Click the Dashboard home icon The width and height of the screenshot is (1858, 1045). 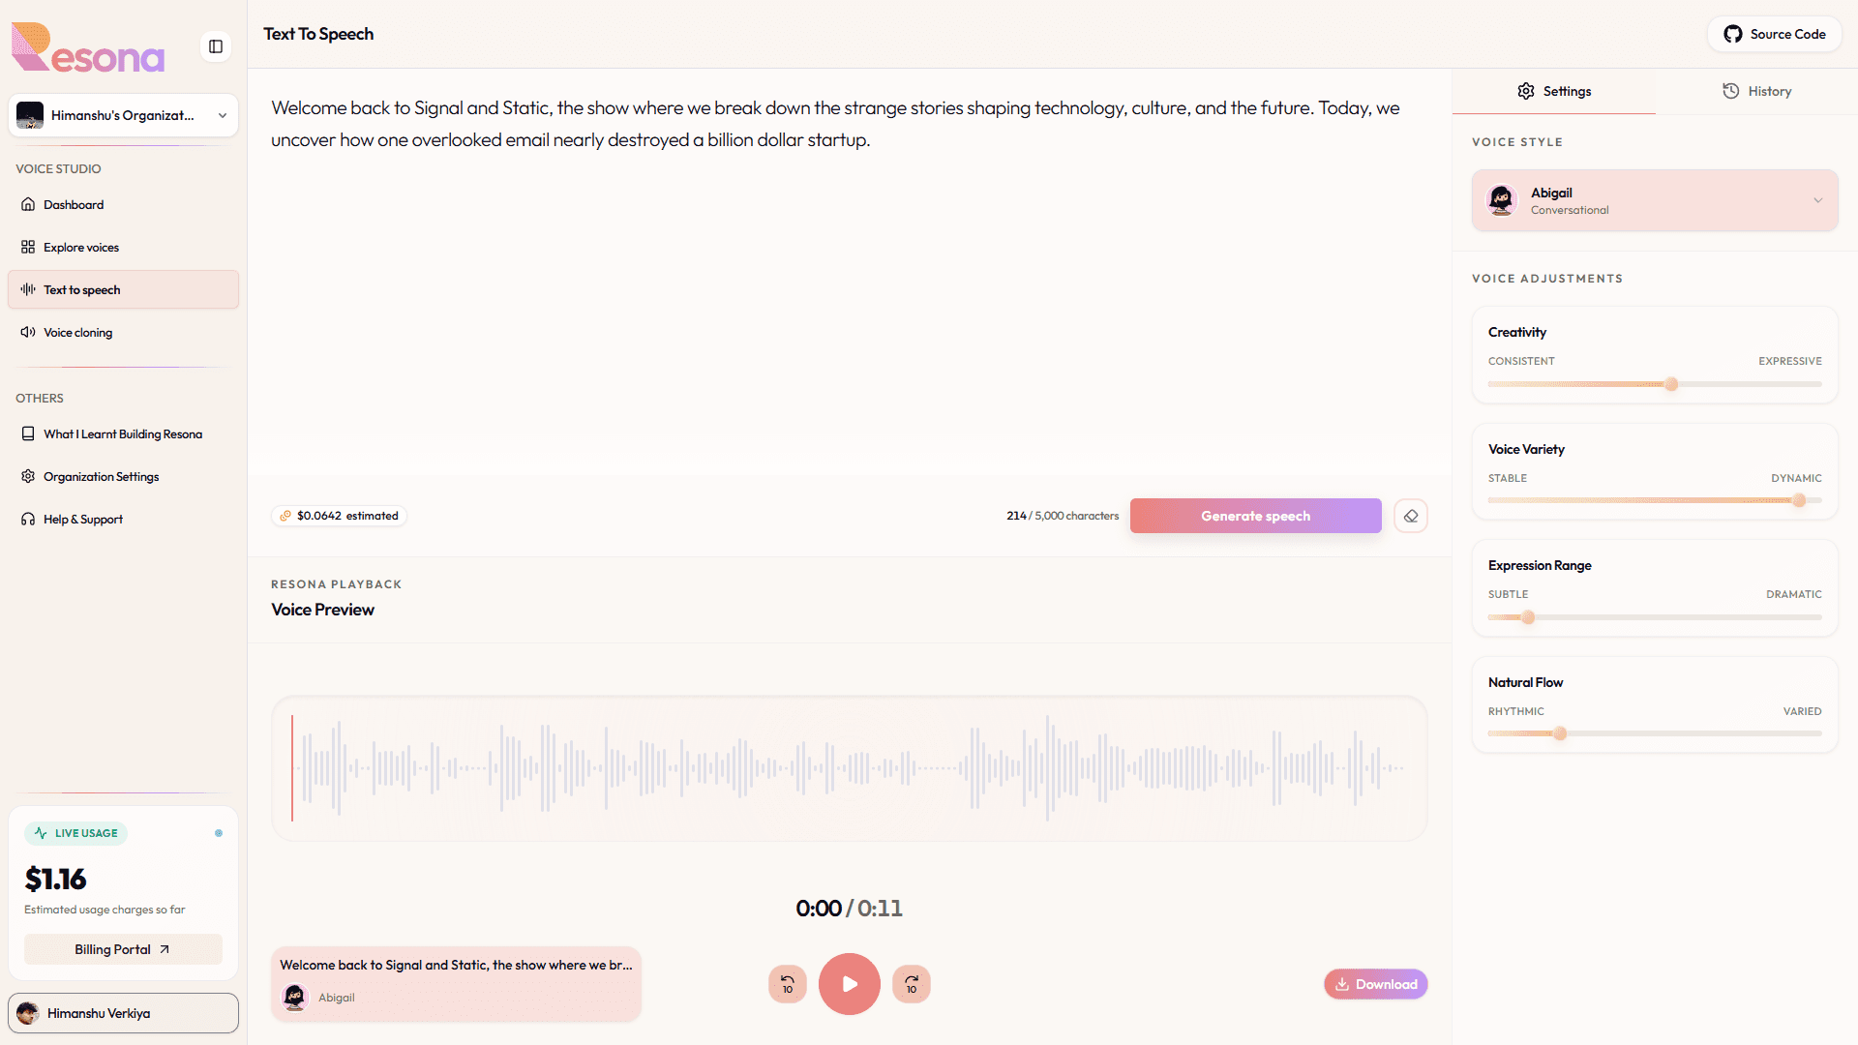[28, 204]
